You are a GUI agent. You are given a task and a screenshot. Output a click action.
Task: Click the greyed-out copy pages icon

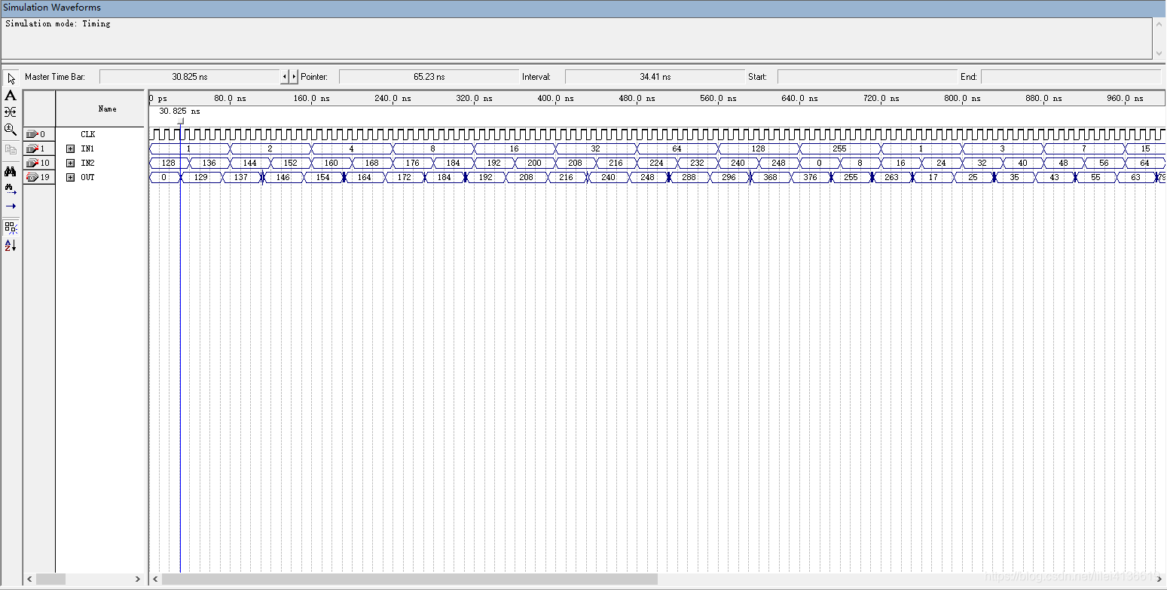click(11, 149)
